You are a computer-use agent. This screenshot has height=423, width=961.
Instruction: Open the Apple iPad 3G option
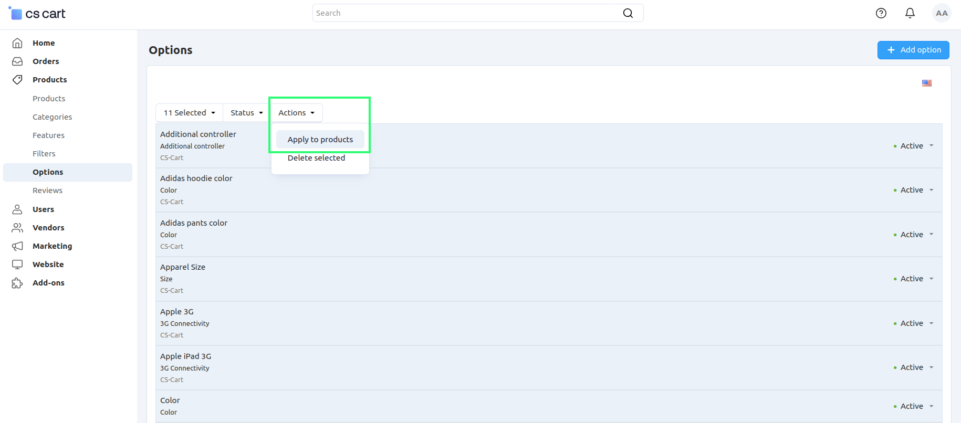pos(186,356)
